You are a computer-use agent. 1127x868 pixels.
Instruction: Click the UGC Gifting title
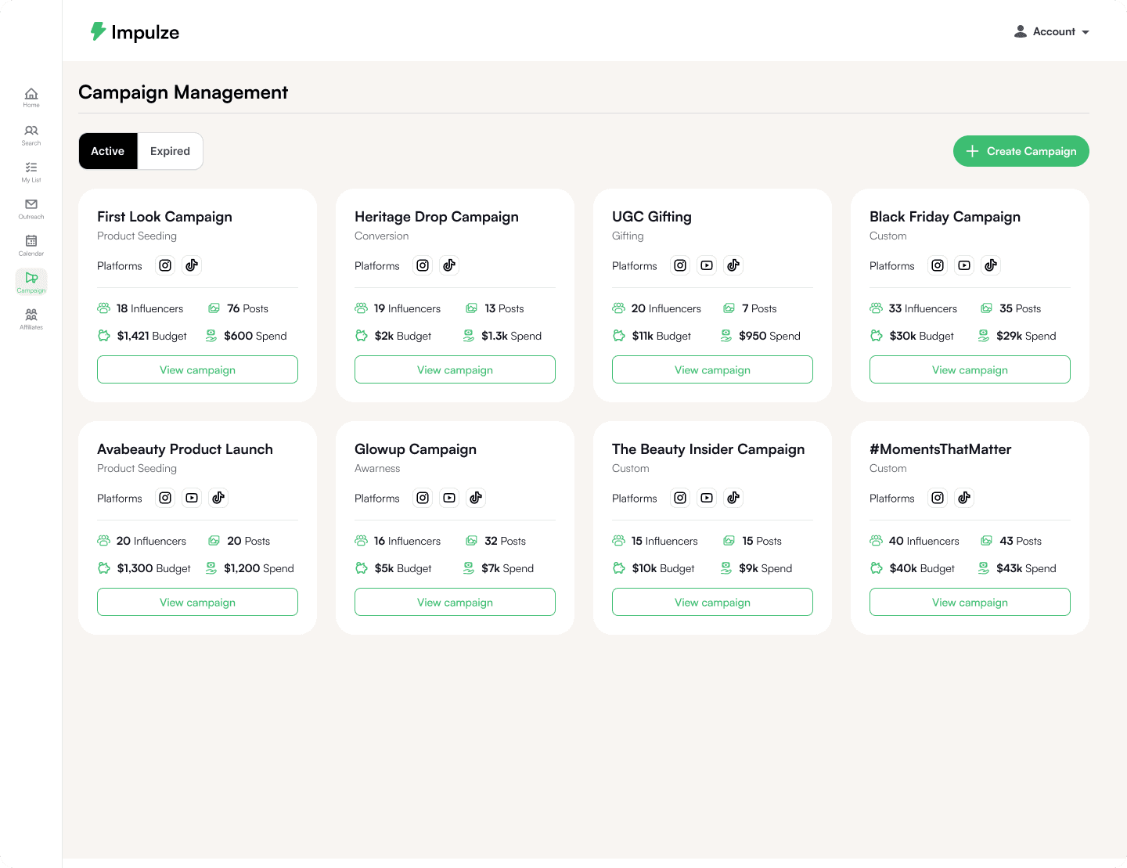point(652,217)
